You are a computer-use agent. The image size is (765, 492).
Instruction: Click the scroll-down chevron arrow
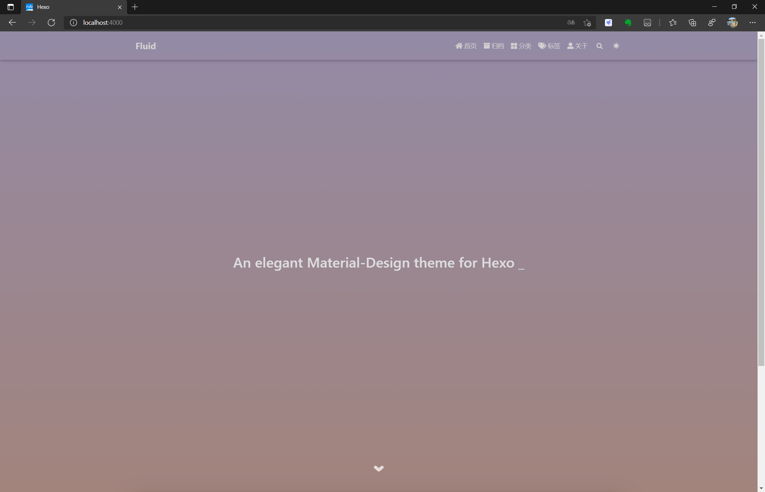coord(379,468)
